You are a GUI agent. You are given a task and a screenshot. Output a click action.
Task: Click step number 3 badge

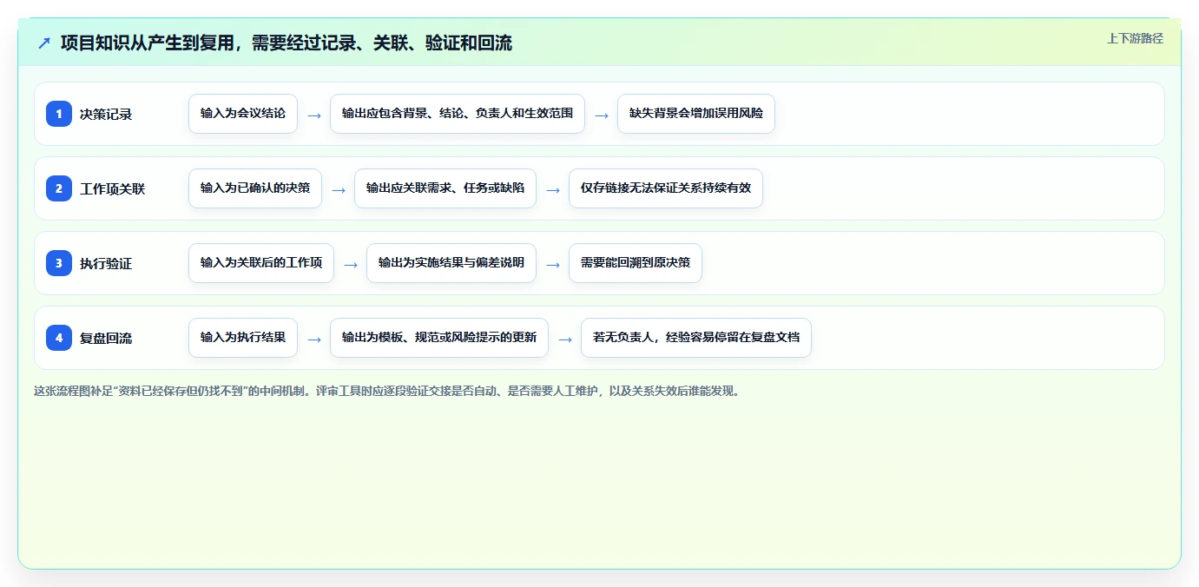point(59,263)
